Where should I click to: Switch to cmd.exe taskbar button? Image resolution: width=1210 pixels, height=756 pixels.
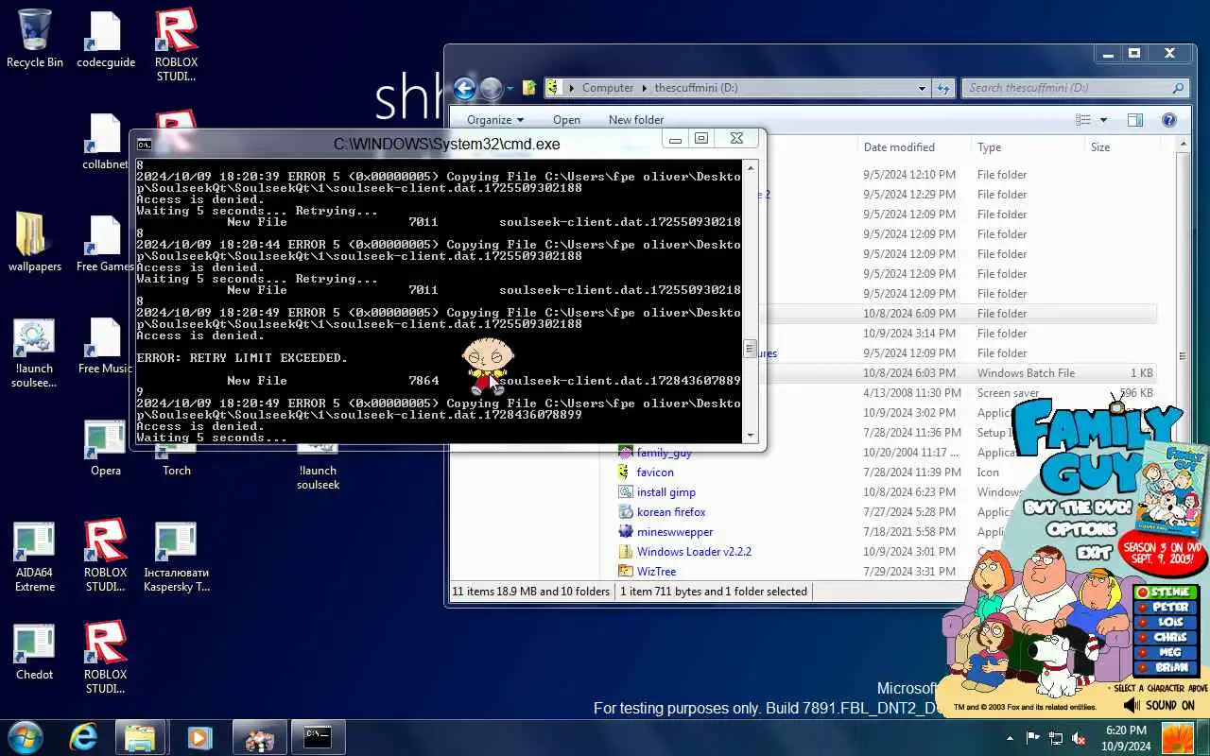(x=318, y=737)
